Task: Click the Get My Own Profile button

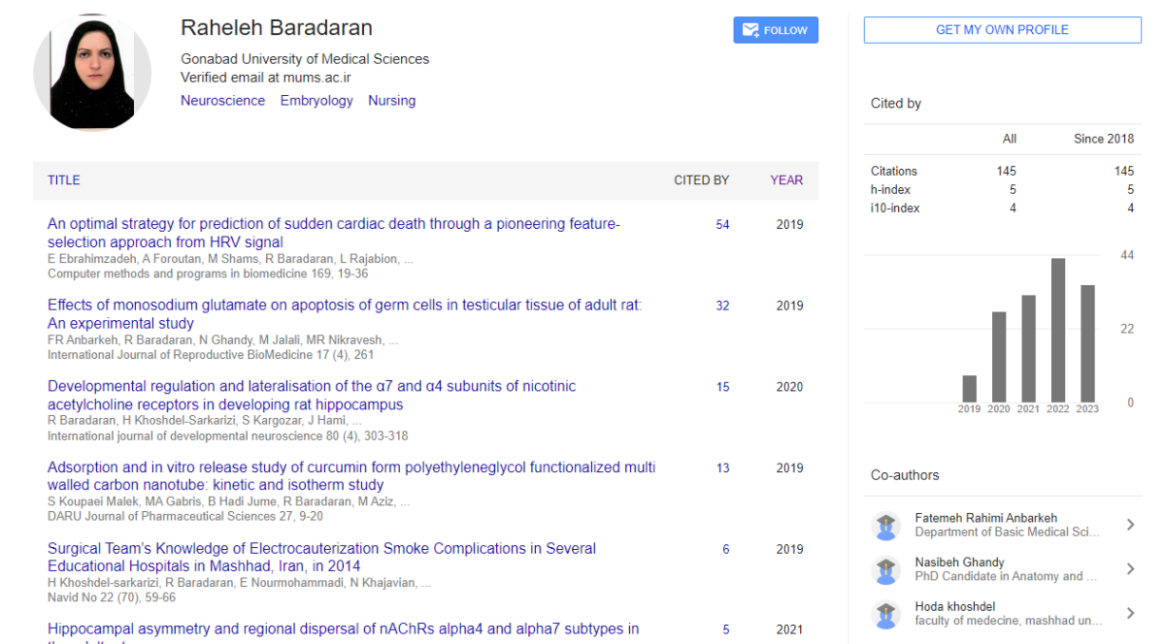Action: click(x=1002, y=30)
